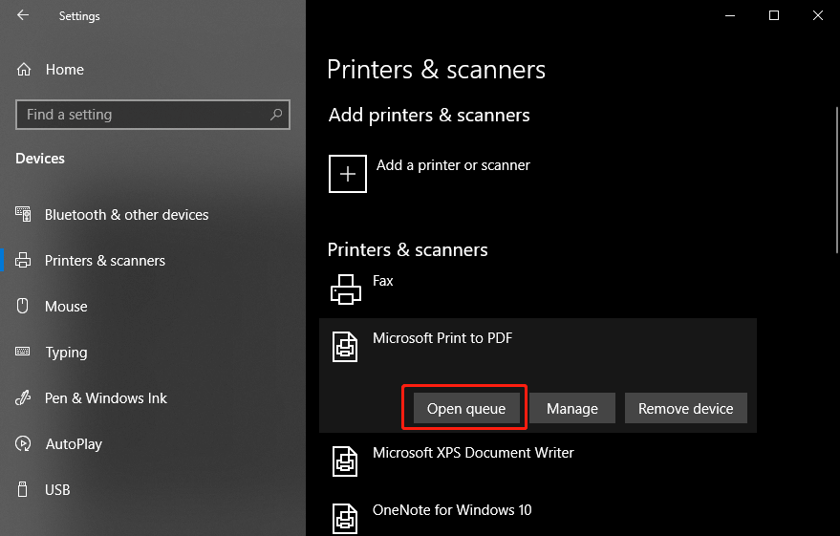The width and height of the screenshot is (840, 536).
Task: Open Typing settings page
Action: pos(66,353)
